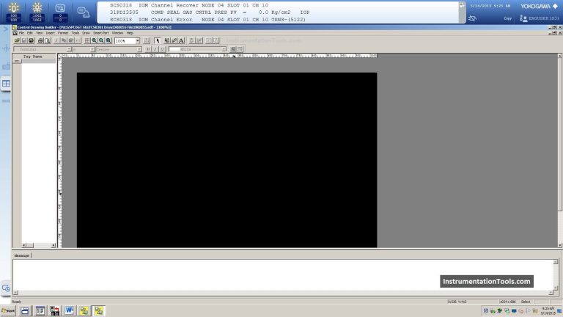The width and height of the screenshot is (563, 317).
Task: Click the Tag Name column header
Action: coord(33,57)
